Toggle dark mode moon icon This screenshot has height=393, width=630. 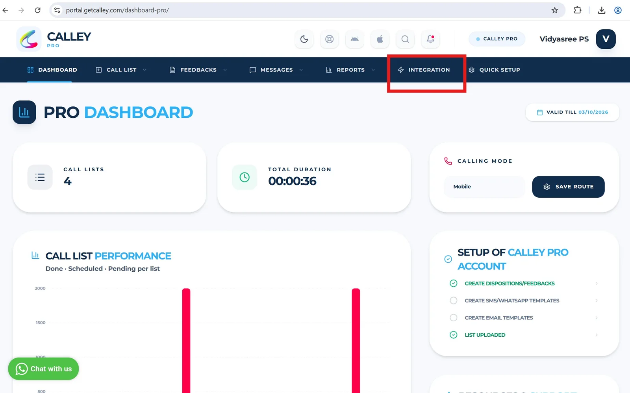click(x=304, y=39)
